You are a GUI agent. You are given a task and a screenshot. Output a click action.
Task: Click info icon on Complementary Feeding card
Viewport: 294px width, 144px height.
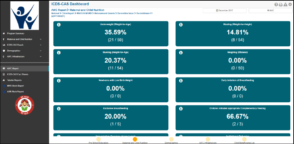(181, 109)
